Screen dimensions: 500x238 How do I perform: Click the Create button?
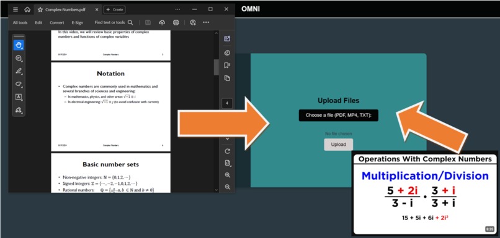tap(115, 9)
